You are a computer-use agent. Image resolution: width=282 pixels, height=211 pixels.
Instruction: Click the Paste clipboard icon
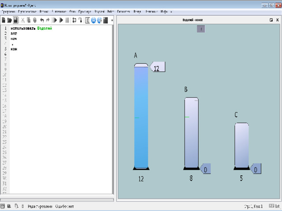35,20
